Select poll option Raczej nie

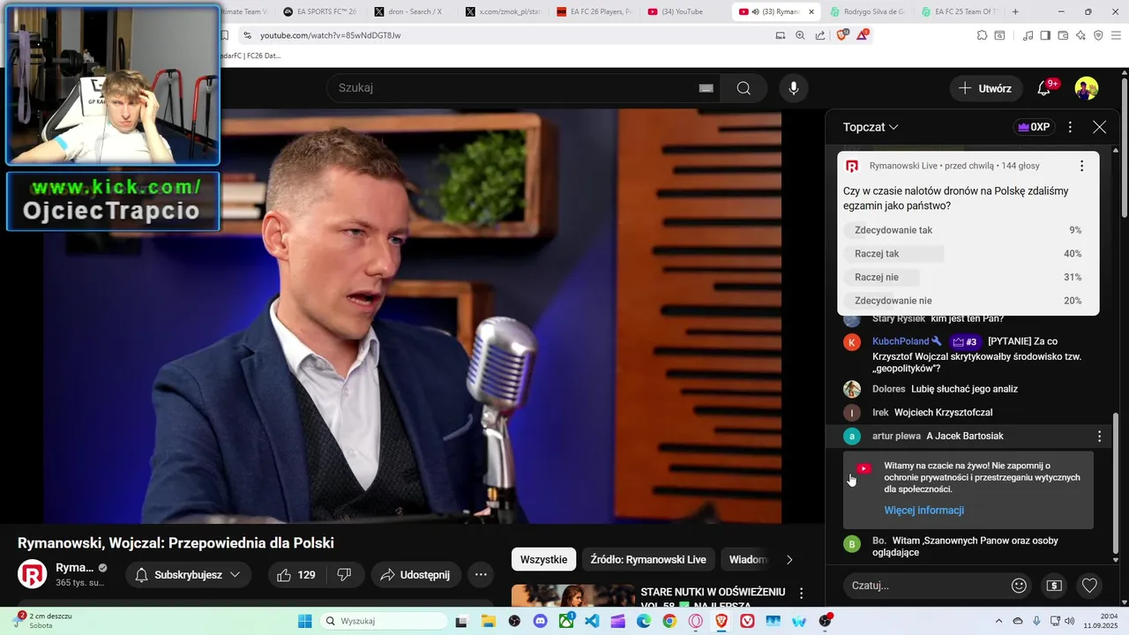(968, 277)
